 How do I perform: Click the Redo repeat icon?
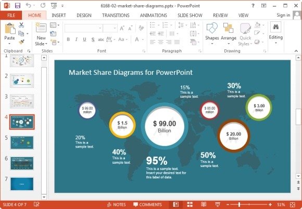[43, 6]
